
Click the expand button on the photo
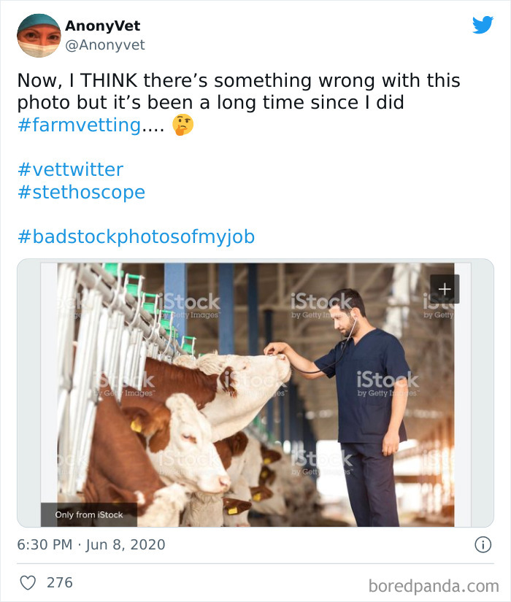[x=444, y=288]
